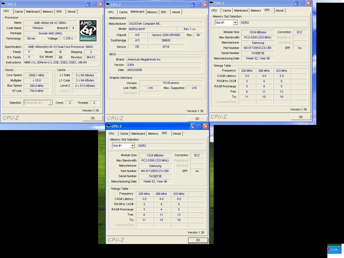344x258 pixels.
Task: Click the '250.0 MHz' bus speed value
Action: [37, 86]
